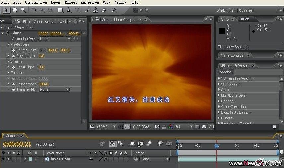284x168 pixels.
Task: Open the Audio panel tab
Action: click(245, 19)
